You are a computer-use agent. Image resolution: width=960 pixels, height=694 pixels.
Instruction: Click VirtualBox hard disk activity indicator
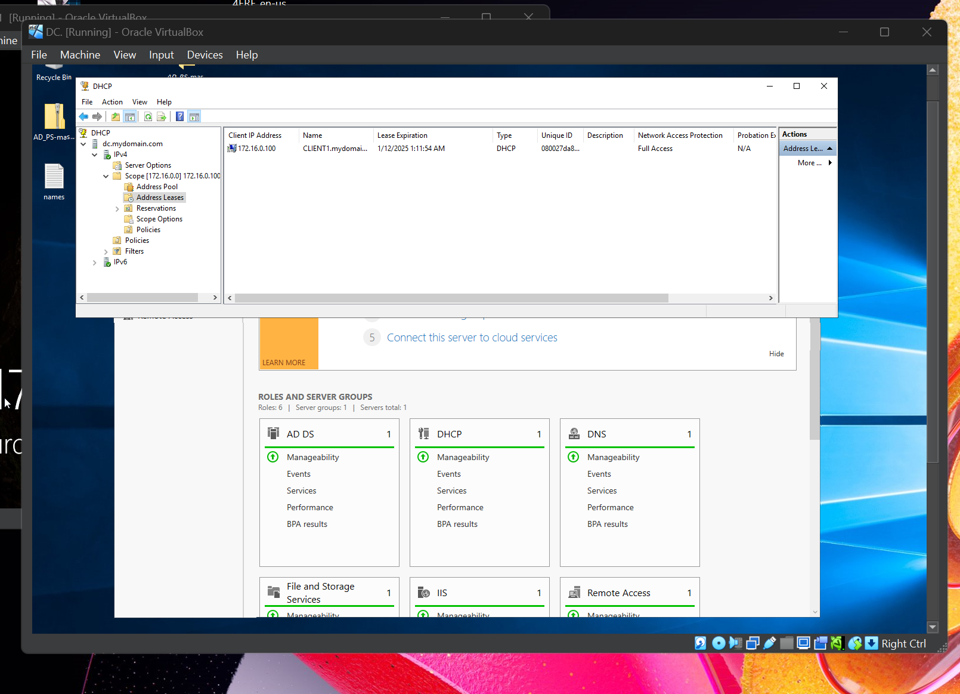pos(701,643)
